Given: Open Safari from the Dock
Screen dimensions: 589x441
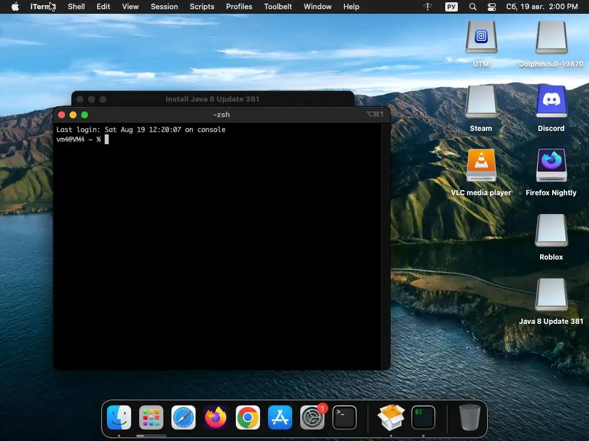Looking at the screenshot, I should coord(183,417).
